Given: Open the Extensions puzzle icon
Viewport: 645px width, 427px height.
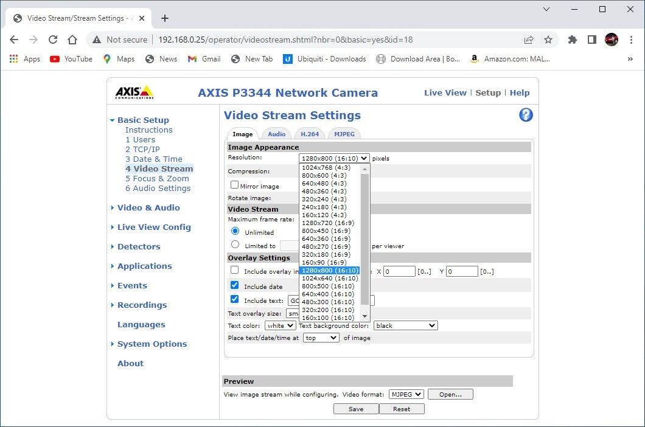Looking at the screenshot, I should (572, 40).
